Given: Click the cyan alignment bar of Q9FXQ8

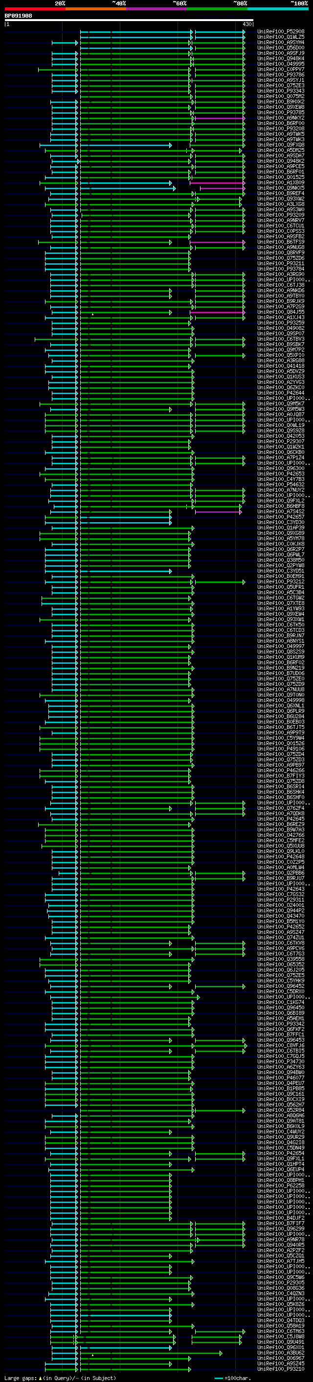Looking at the screenshot, I should point(126,145).
